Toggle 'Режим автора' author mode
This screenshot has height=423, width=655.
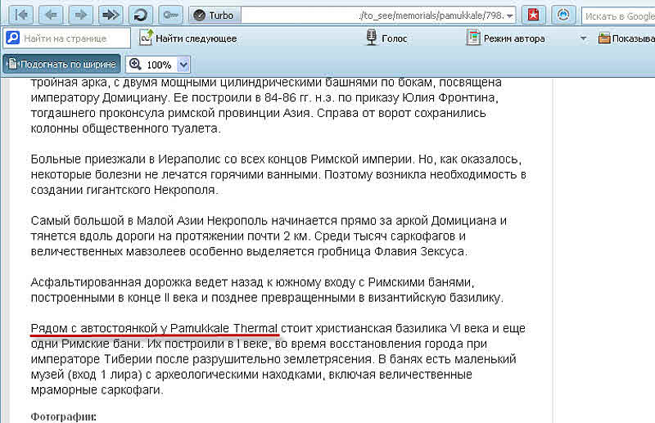click(x=505, y=38)
